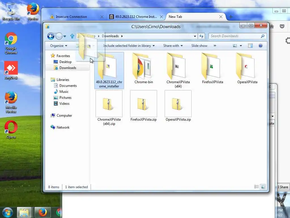
Task: Launch AnyDesk from the desktop
Action: [11, 70]
